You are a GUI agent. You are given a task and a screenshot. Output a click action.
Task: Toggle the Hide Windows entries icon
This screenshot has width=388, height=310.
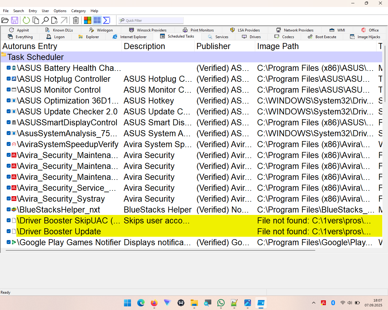coord(97,20)
